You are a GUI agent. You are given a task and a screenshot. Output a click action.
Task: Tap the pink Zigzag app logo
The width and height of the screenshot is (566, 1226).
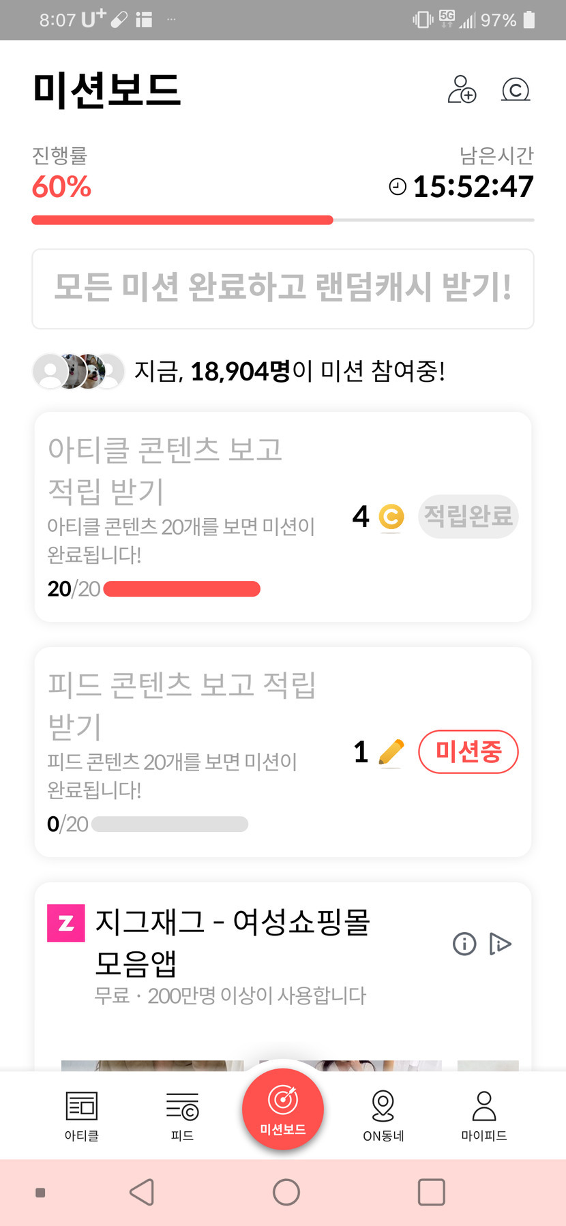66,923
